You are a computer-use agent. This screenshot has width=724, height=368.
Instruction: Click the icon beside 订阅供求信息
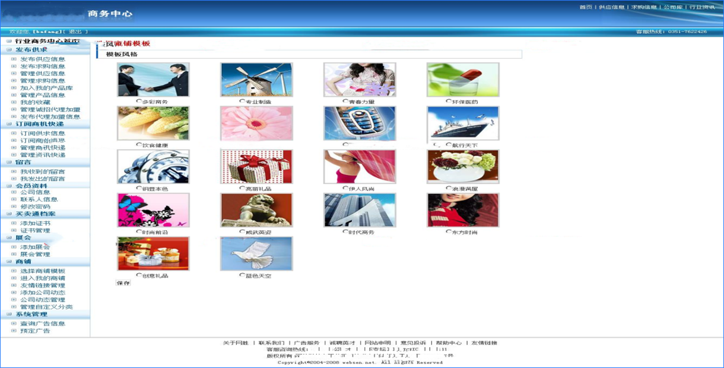pyautogui.click(x=14, y=133)
